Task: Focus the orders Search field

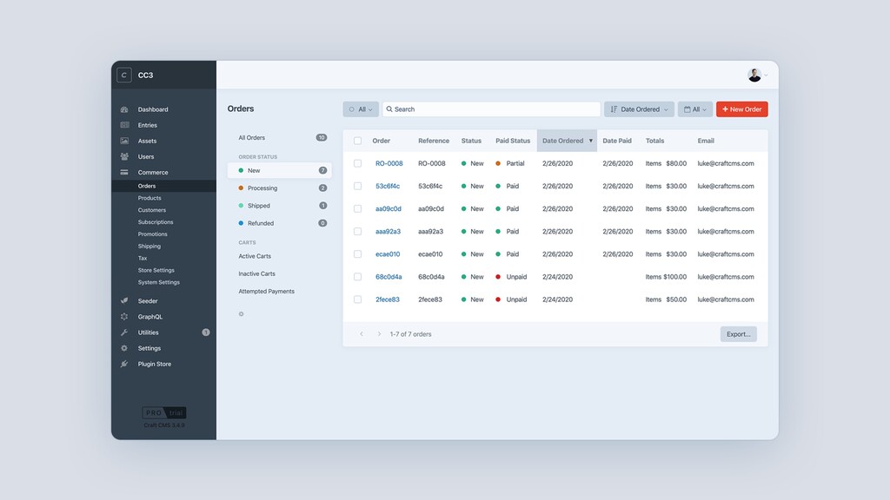Action: click(x=492, y=109)
